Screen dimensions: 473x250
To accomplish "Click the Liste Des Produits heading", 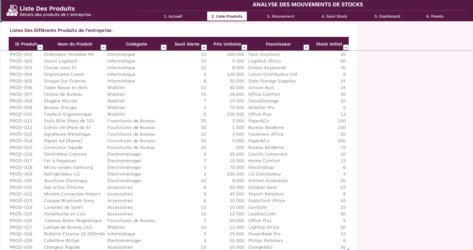I will (47, 9).
